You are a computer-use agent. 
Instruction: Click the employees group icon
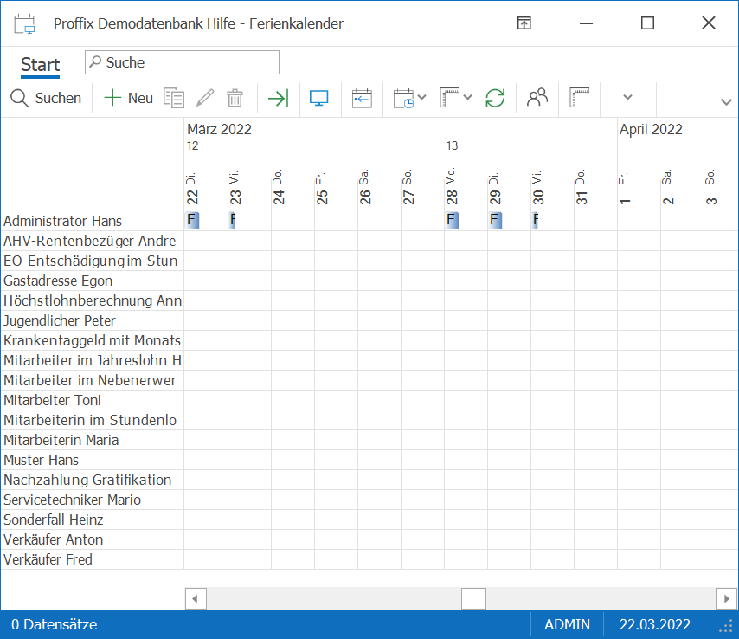[x=537, y=98]
